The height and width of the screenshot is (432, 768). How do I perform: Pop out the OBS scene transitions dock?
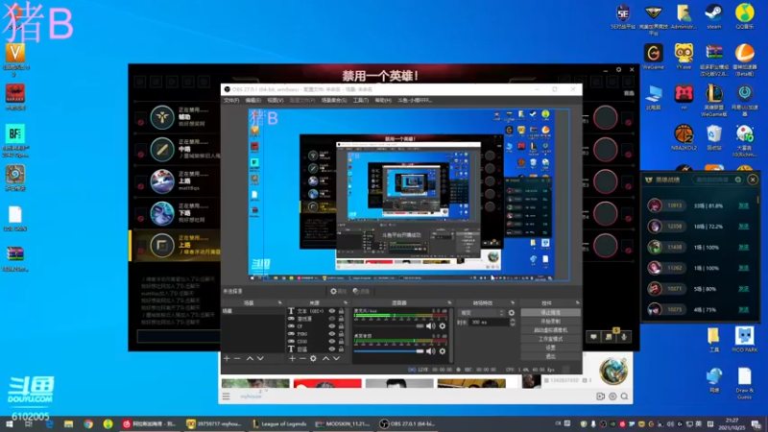tap(513, 302)
